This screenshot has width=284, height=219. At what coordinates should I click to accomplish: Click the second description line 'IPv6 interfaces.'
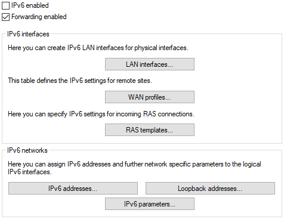30,172
